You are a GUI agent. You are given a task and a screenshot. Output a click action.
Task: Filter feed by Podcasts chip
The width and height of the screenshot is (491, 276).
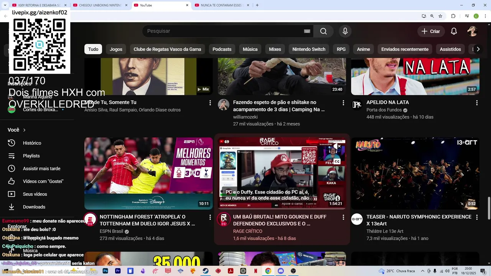pyautogui.click(x=222, y=49)
